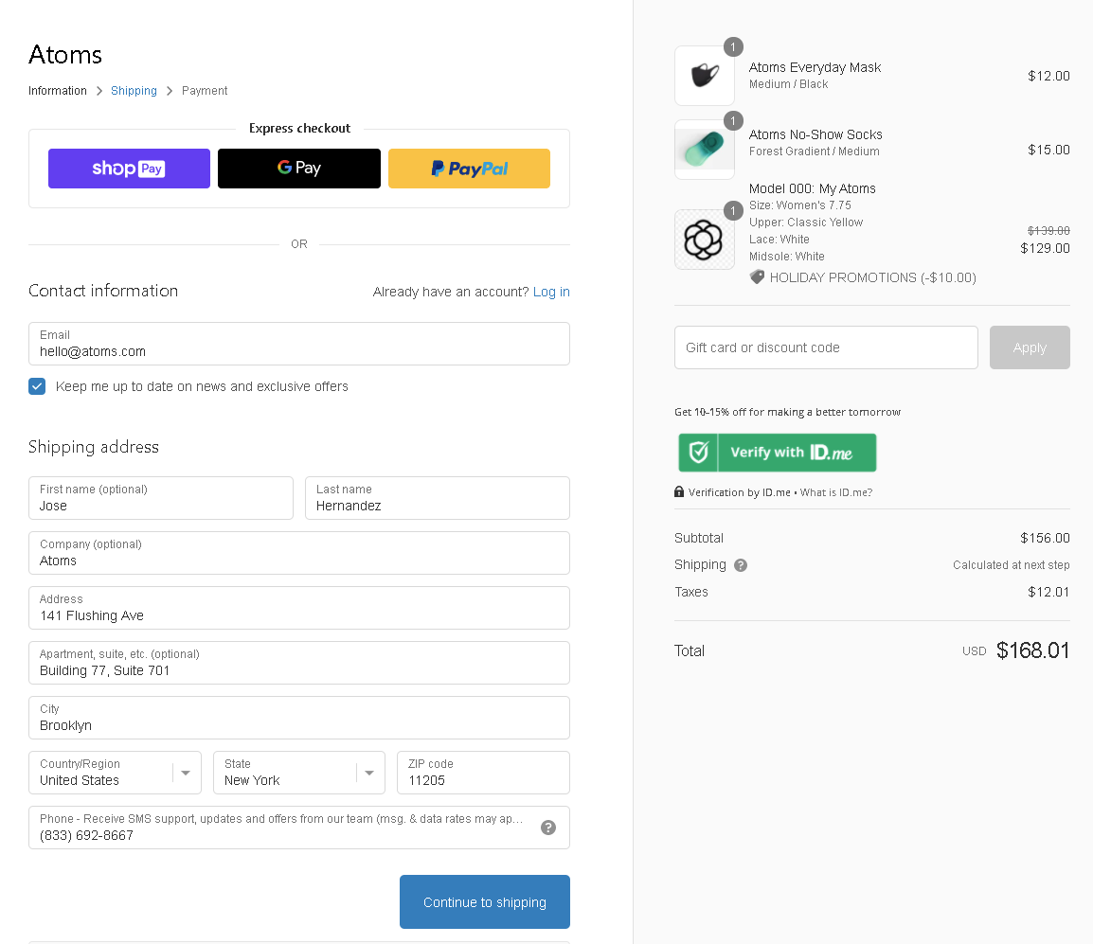Screen dimensions: 1093x944
Task: Go to the Shipping breadcrumb step
Action: click(x=134, y=91)
